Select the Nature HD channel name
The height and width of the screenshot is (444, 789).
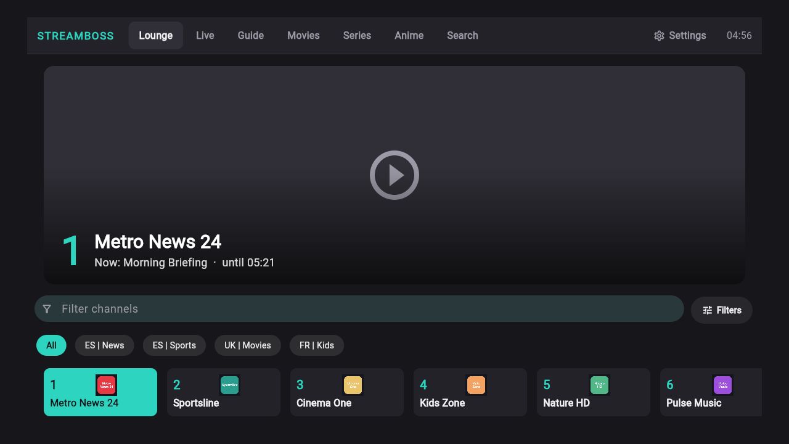566,403
